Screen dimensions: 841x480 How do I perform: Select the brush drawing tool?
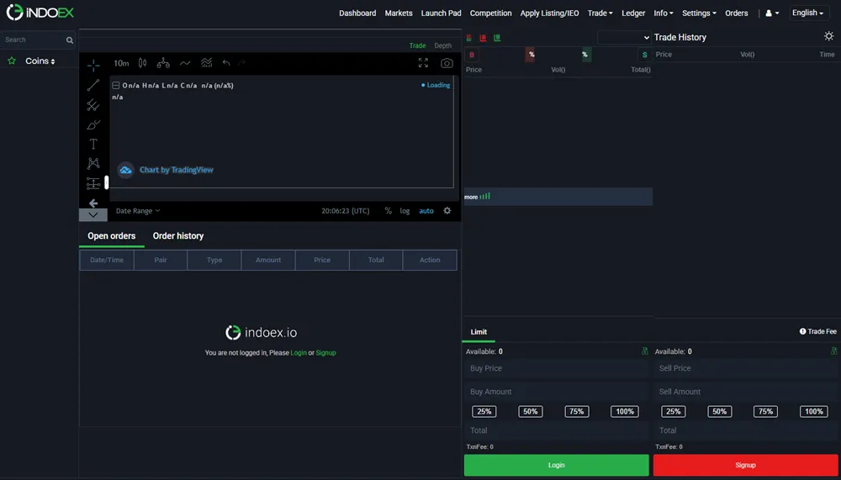[x=93, y=124]
